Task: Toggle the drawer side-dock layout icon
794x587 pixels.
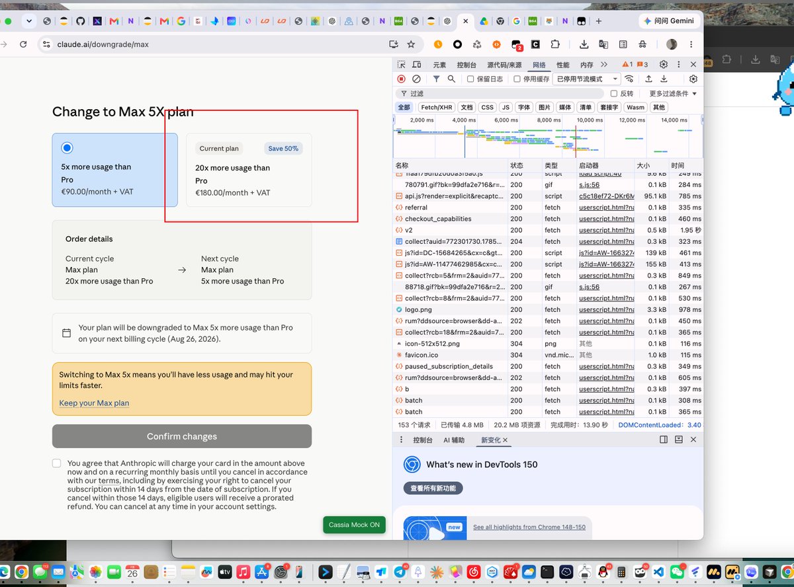Action: 664,440
